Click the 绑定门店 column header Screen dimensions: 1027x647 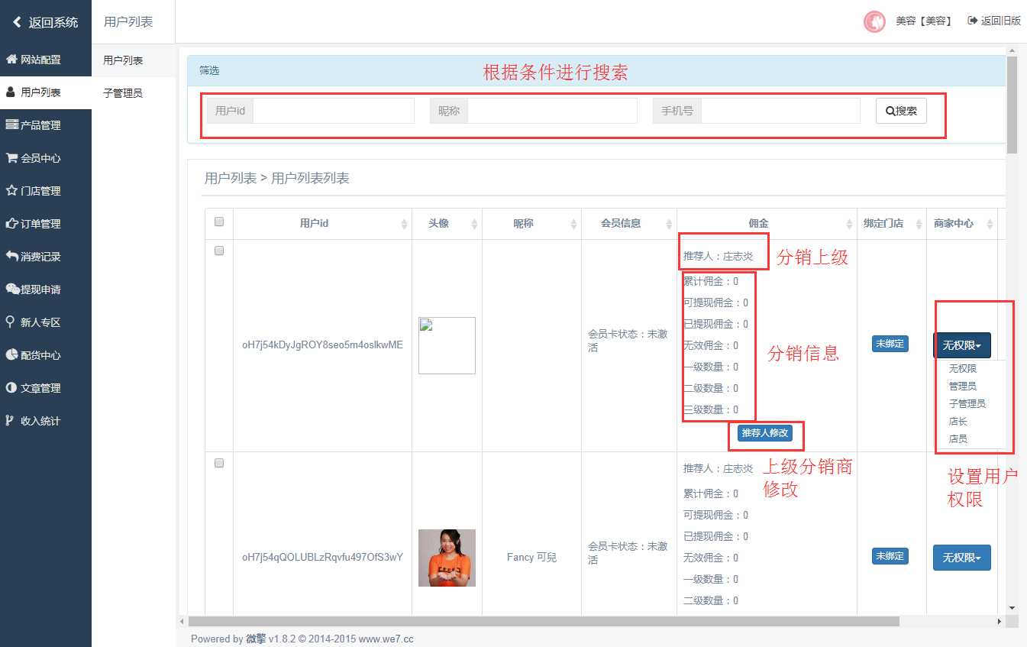click(883, 224)
